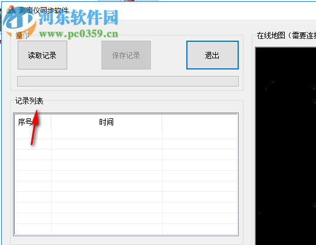Screen dimensions: 316x245
Task: Click the progress bar under the operation buttons
Action: (x=128, y=81)
